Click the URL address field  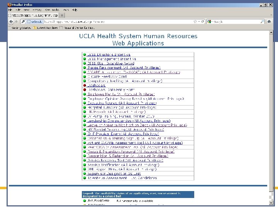point(118,22)
